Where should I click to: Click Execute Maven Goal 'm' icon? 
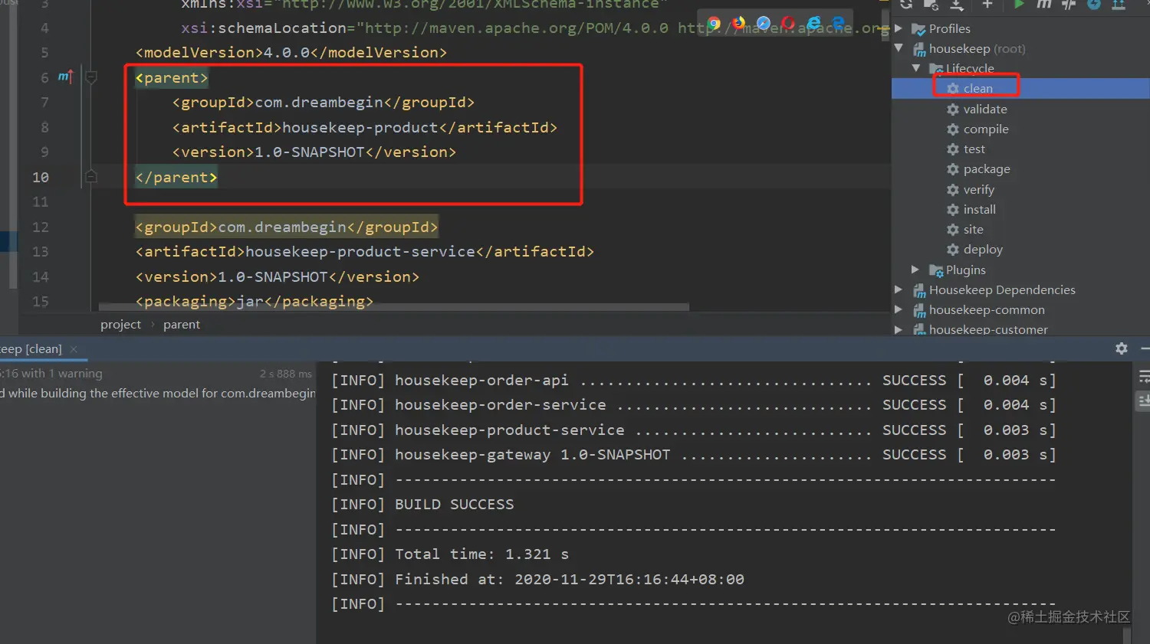[x=1044, y=5]
